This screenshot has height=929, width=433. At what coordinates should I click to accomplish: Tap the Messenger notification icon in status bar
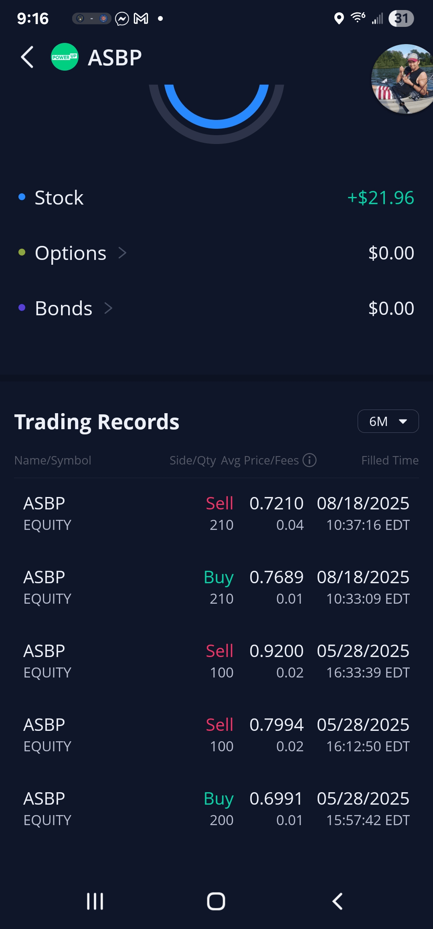122,18
